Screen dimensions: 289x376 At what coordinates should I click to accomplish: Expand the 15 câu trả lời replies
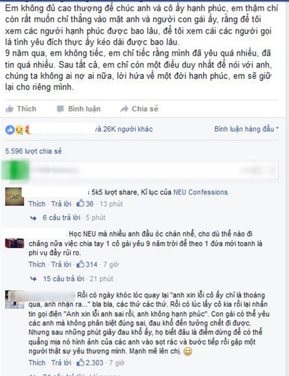[64, 279]
